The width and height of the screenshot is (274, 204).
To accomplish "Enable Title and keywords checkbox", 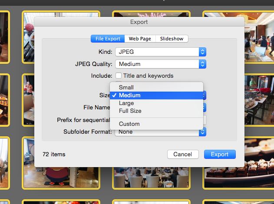I will [119, 76].
